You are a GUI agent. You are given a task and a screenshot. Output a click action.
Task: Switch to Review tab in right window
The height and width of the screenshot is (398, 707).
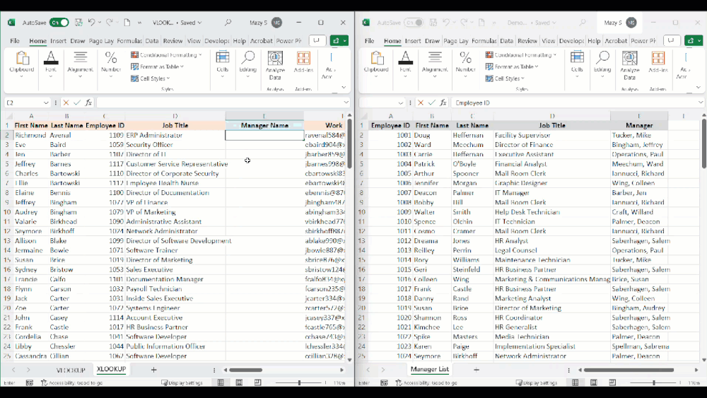(527, 41)
